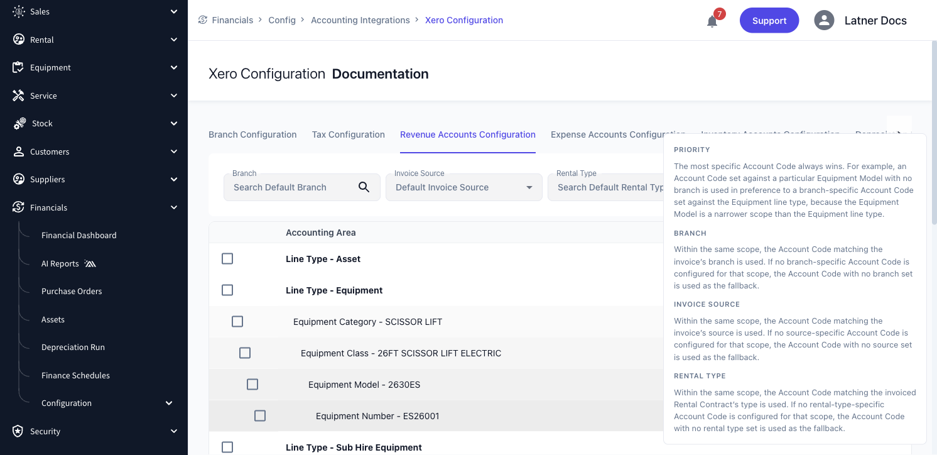The width and height of the screenshot is (937, 455).
Task: Open Purchase Orders in sidebar
Action: coord(72,291)
